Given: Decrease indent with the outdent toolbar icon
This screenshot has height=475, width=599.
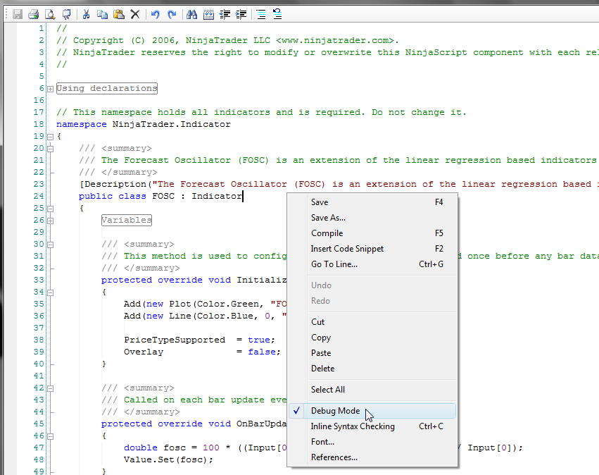Looking at the screenshot, I should pyautogui.click(x=225, y=13).
